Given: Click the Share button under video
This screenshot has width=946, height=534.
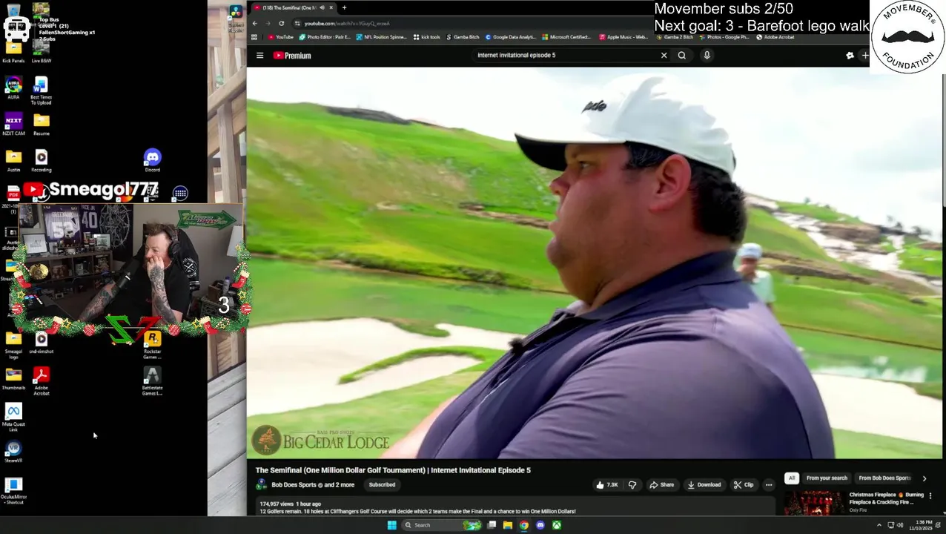Looking at the screenshot, I should pyautogui.click(x=661, y=485).
